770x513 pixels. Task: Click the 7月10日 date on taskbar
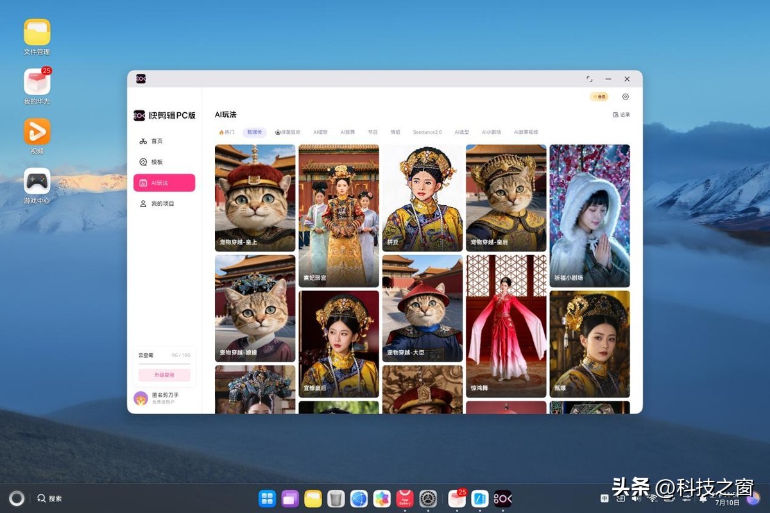coord(727,503)
